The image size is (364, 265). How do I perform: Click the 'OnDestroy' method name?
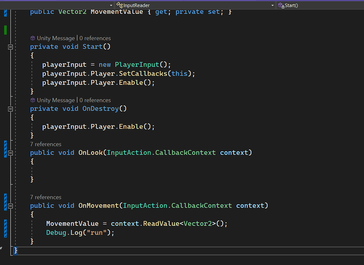[100, 109]
